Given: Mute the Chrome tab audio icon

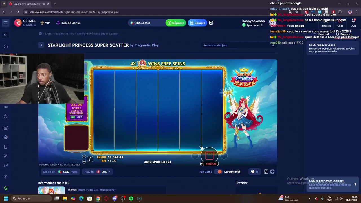Looking at the screenshot, I should (x=43, y=4).
